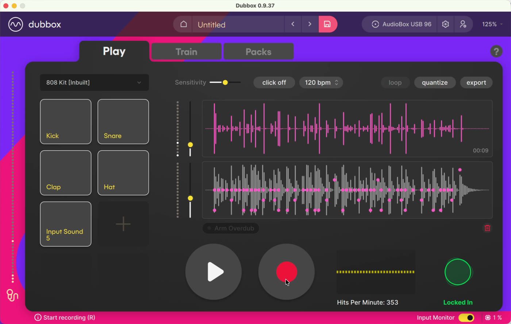511x324 pixels.
Task: Start recording with red record button
Action: [x=287, y=272]
